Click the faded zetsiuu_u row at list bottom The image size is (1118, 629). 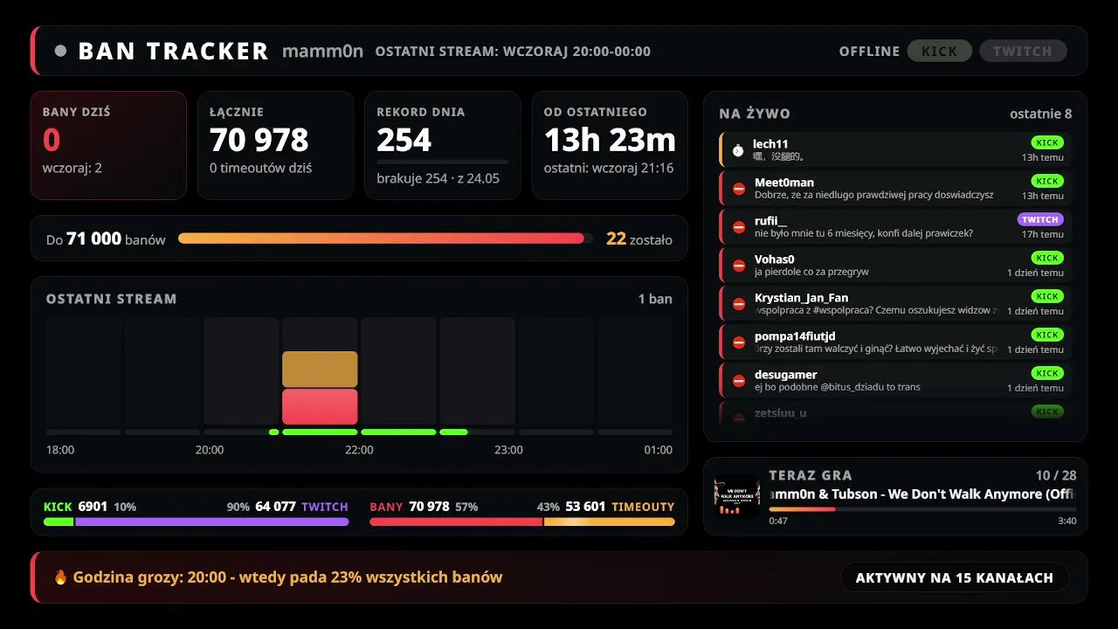point(895,412)
